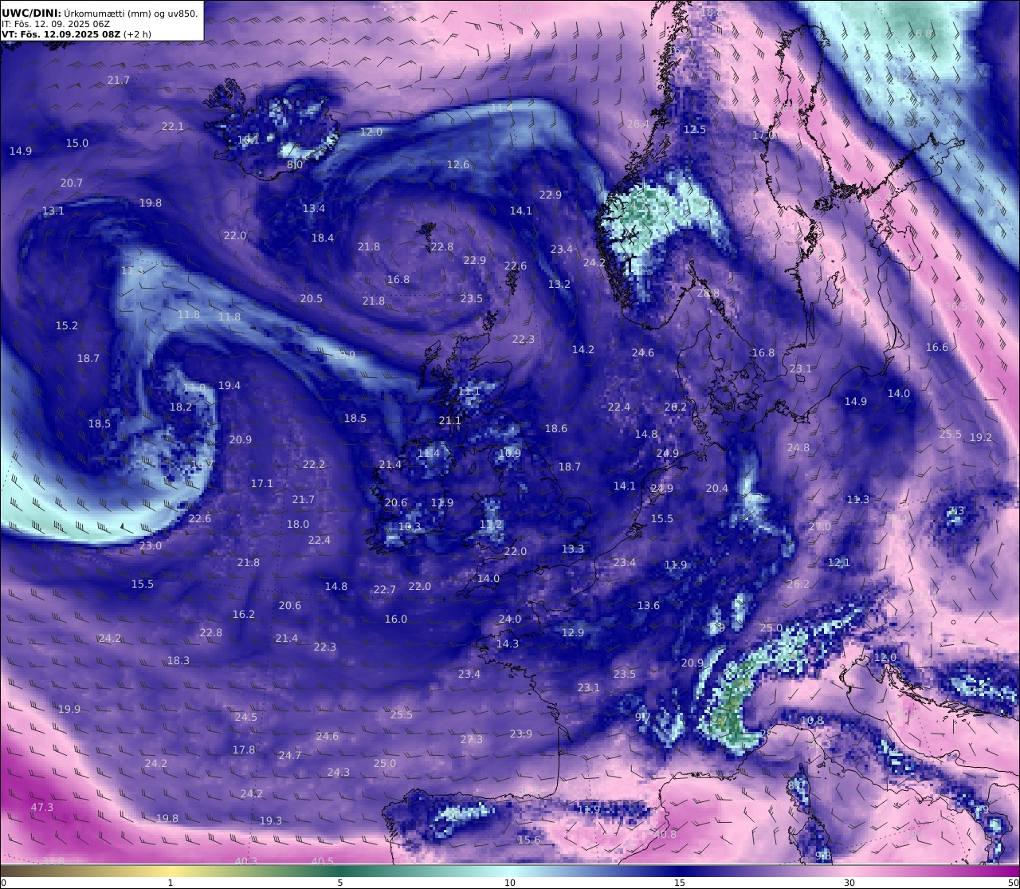This screenshot has height=889, width=1020.
Task: Click the 27.0 map value
Action: [x=820, y=527]
